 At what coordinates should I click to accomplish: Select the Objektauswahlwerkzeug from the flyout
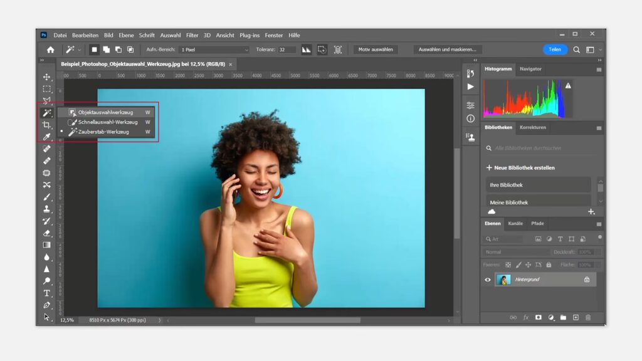105,112
